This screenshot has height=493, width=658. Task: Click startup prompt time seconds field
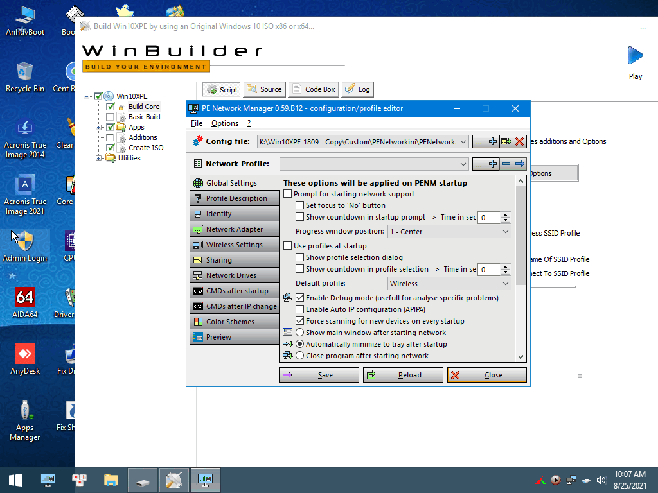[x=489, y=218]
